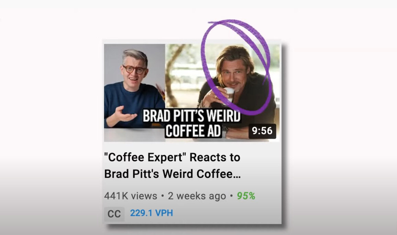Viewport: 397px width, 235px height.
Task: Click the round tortoiseshell glasses
Action: tap(134, 70)
